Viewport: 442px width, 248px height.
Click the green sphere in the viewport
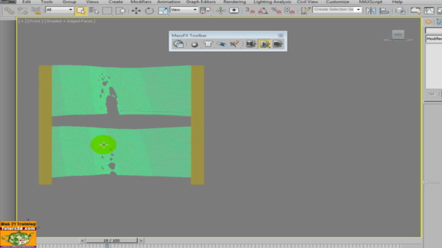[x=104, y=145]
